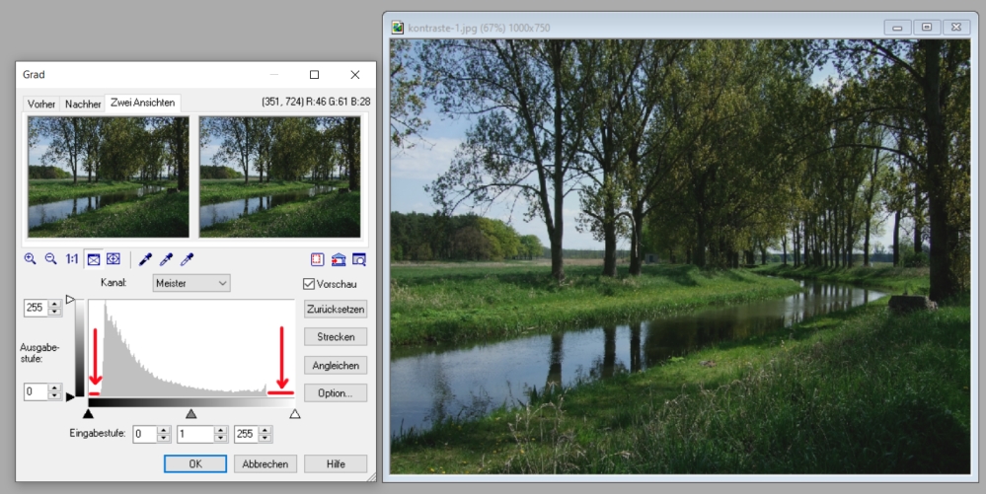Click the gray midtone input slider triangle
This screenshot has width=986, height=494.
[x=191, y=414]
